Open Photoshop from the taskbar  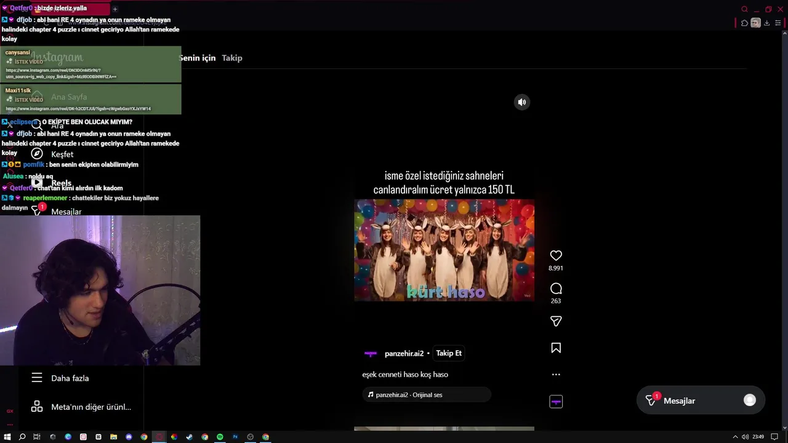point(235,437)
